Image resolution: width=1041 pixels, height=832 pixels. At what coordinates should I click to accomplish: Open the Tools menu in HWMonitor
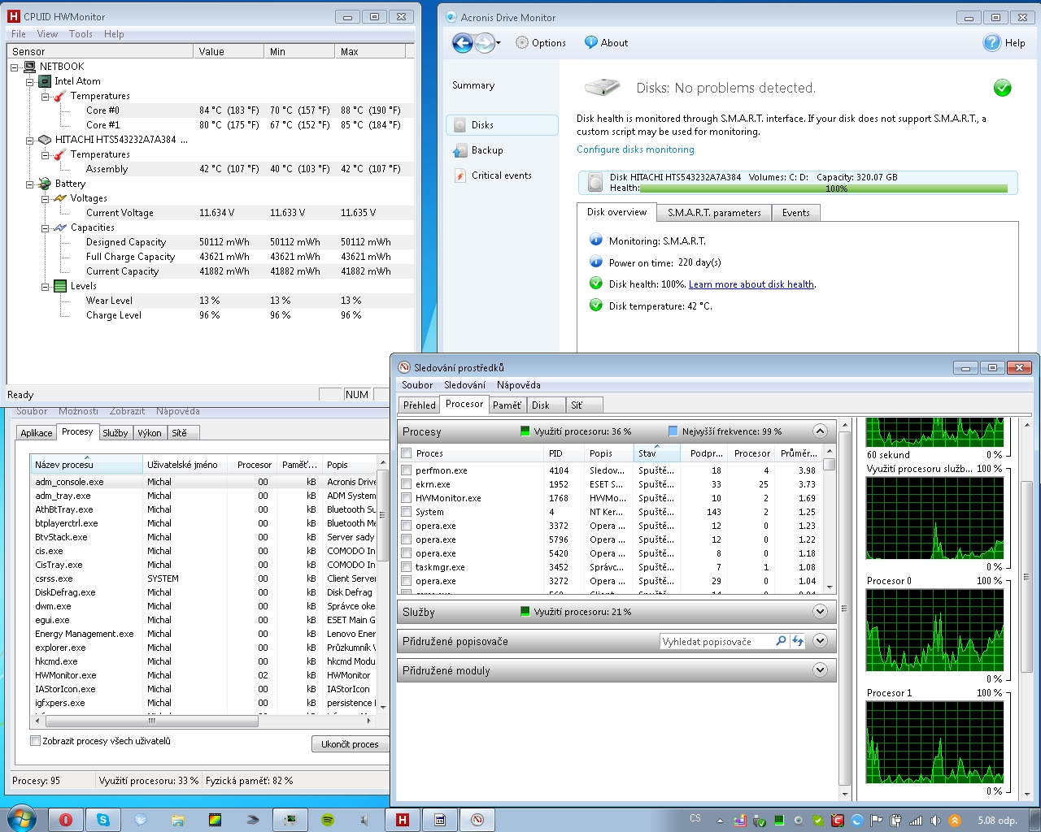coord(81,34)
